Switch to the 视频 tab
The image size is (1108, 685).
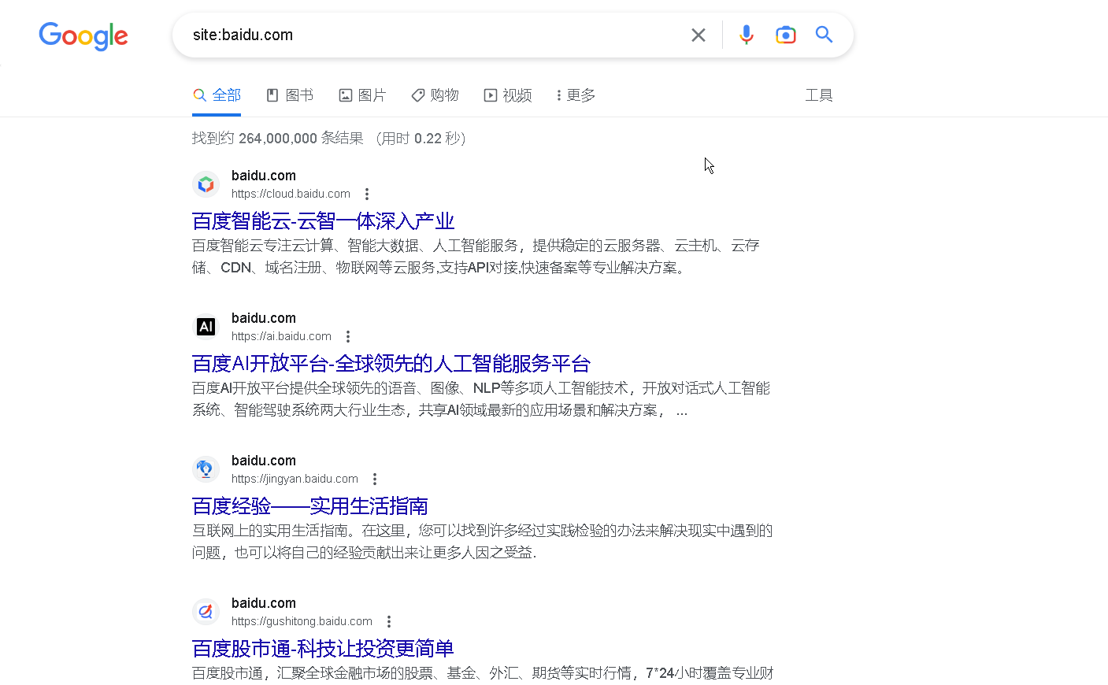coord(508,95)
